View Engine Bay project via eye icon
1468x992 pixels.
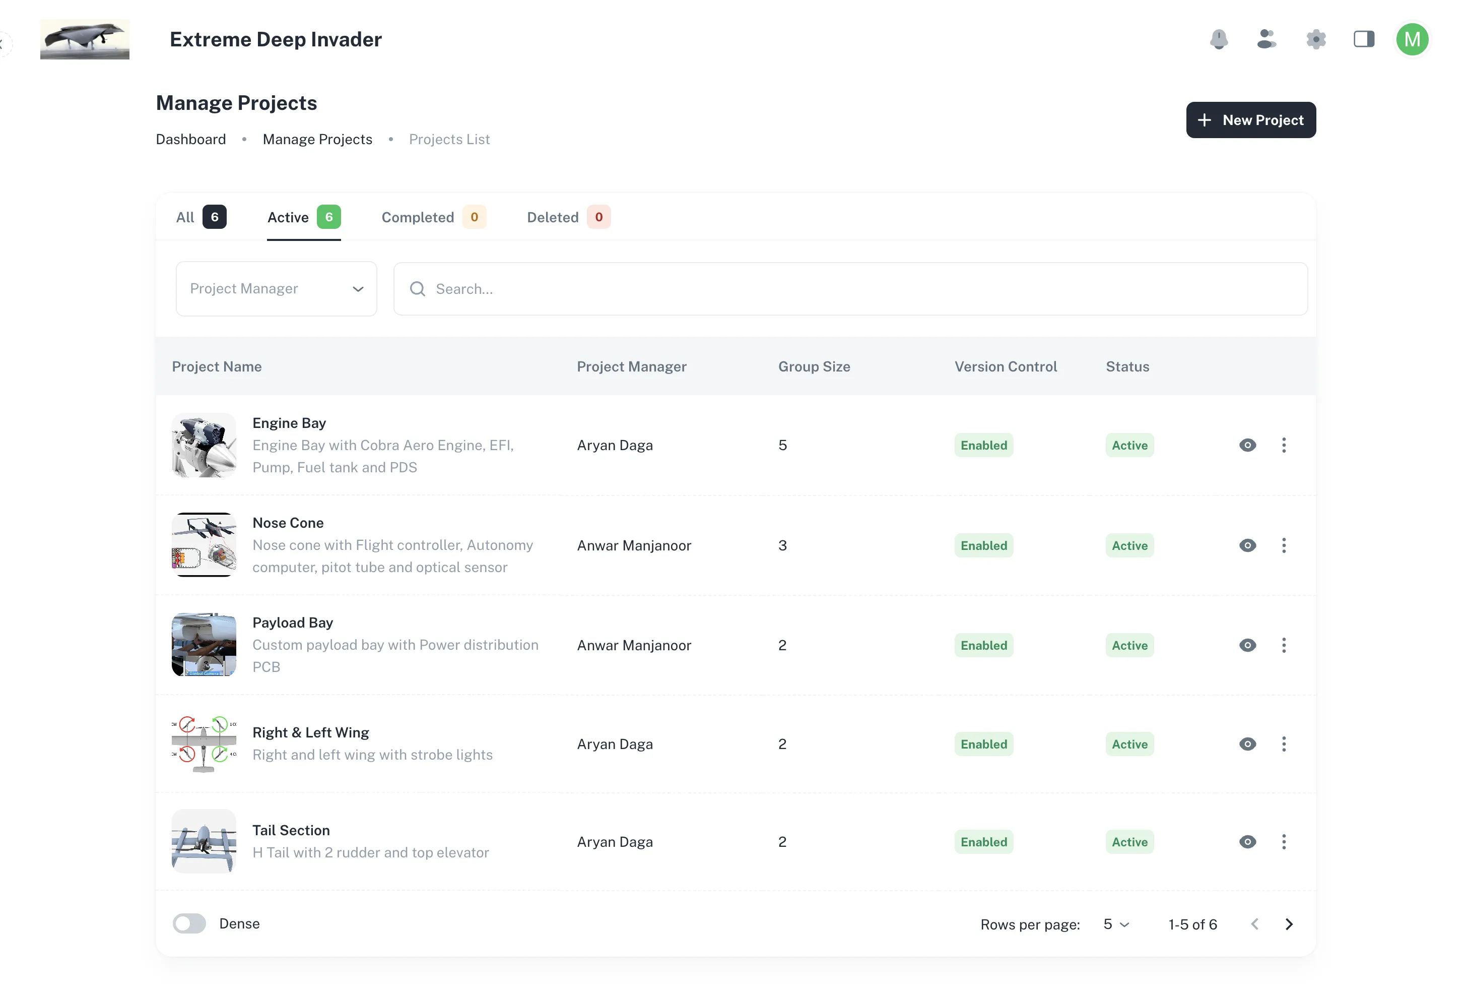coord(1247,445)
